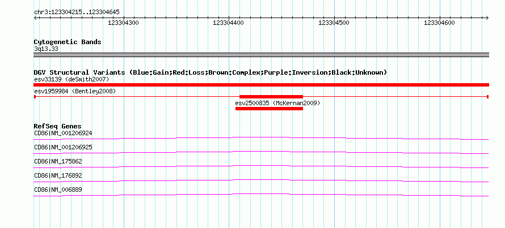Select the magenta line of NM_001206925

coord(261,153)
